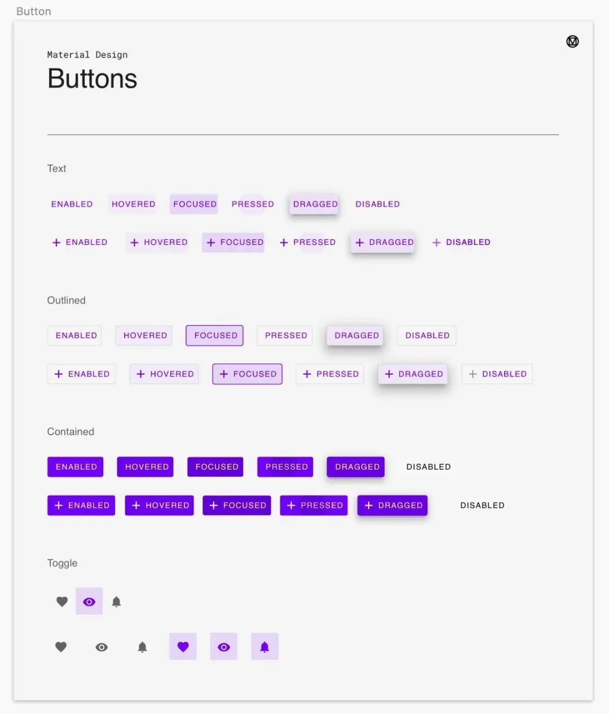Click the Material Design logo icon

point(572,41)
